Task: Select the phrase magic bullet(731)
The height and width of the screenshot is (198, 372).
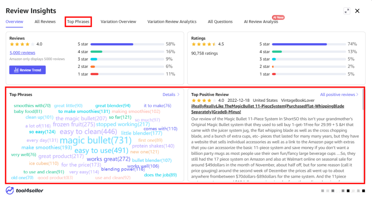Action: tap(96, 140)
